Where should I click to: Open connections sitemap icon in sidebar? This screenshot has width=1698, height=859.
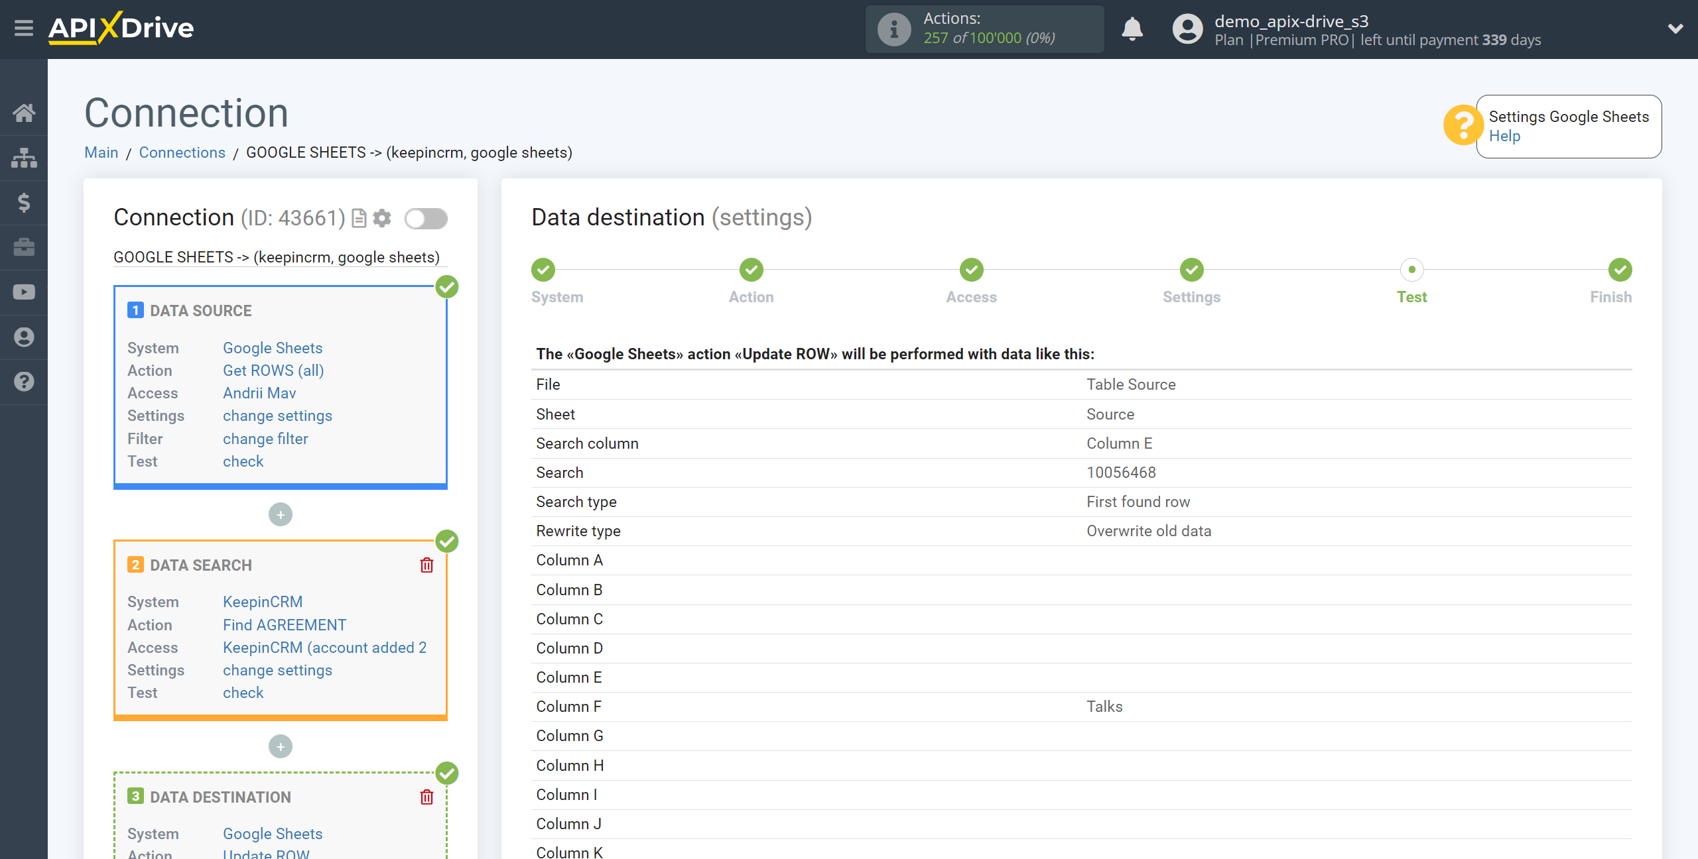coord(24,158)
